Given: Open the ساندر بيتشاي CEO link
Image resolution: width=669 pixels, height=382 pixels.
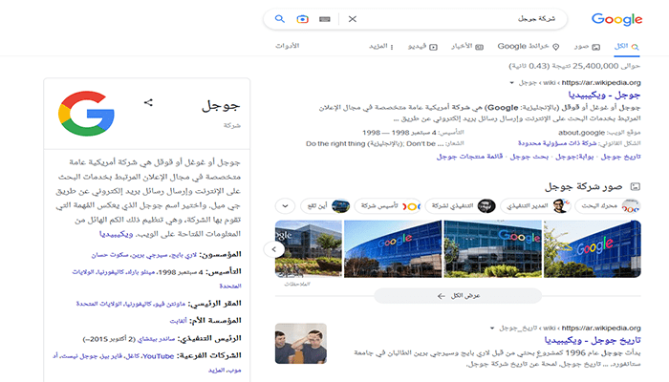Looking at the screenshot, I should [x=156, y=339].
